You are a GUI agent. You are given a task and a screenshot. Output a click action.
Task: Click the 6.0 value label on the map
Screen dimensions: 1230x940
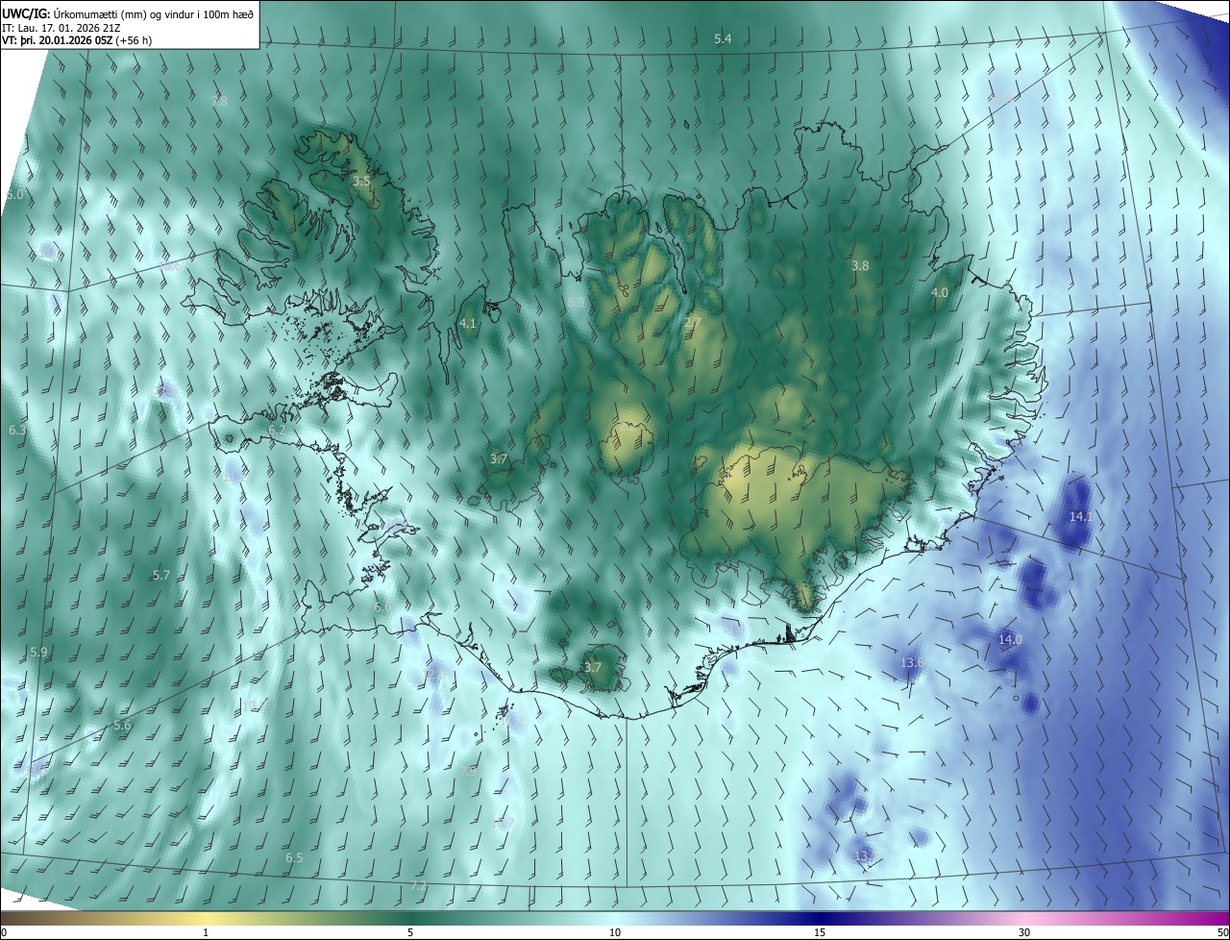pos(13,194)
